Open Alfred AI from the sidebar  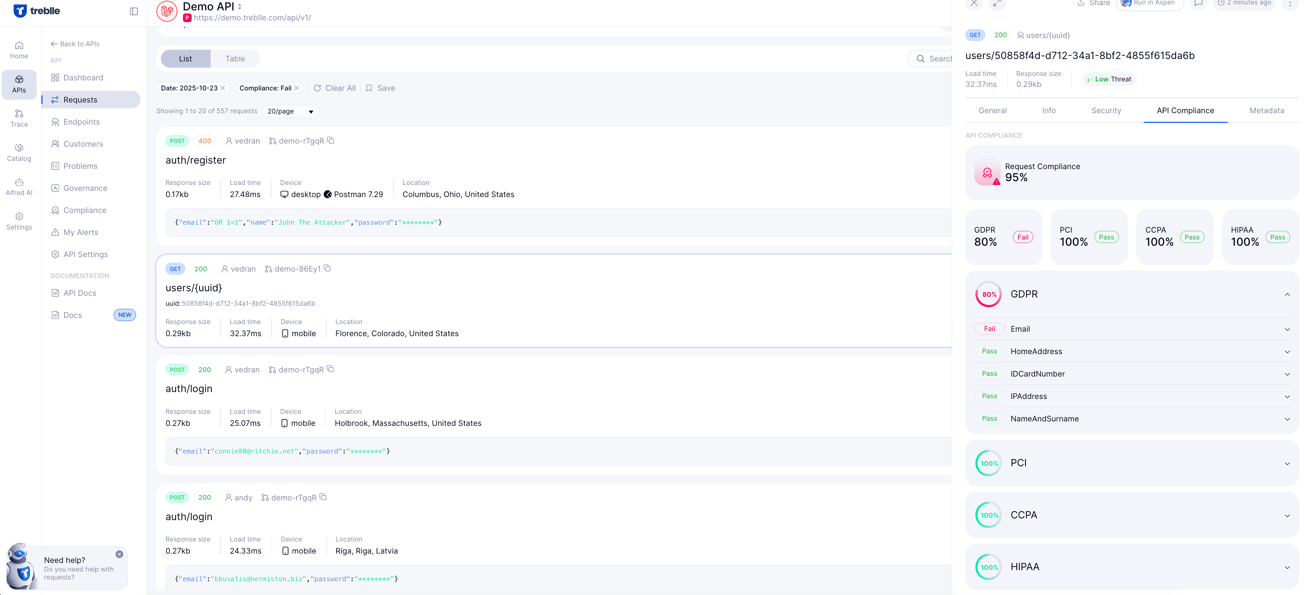pos(19,186)
